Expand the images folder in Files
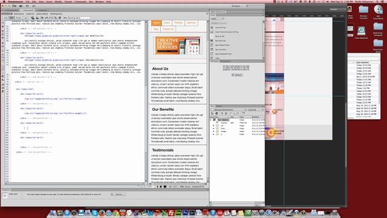This screenshot has width=387, height=218. coord(213,131)
